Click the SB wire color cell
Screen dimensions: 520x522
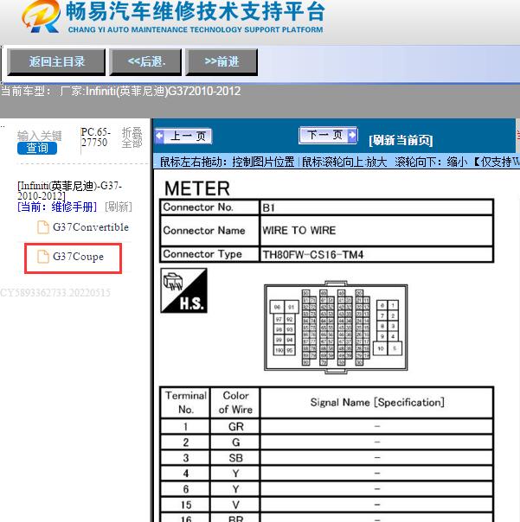pyautogui.click(x=235, y=458)
